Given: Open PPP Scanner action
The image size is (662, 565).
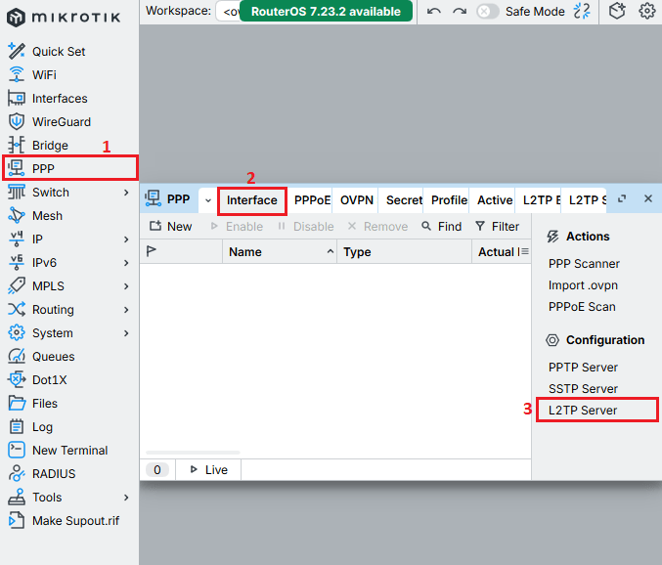Looking at the screenshot, I should coord(584,264).
